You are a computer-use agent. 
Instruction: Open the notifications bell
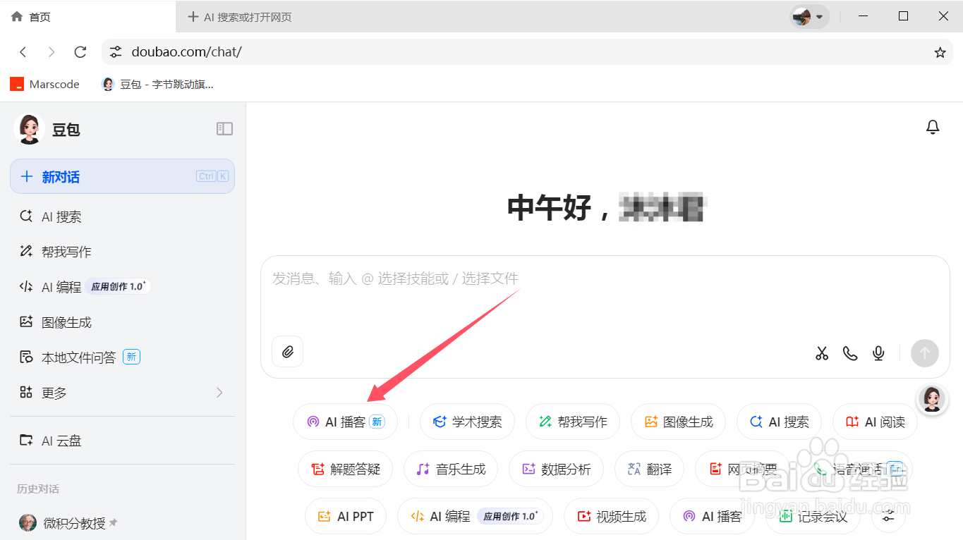pos(933,127)
